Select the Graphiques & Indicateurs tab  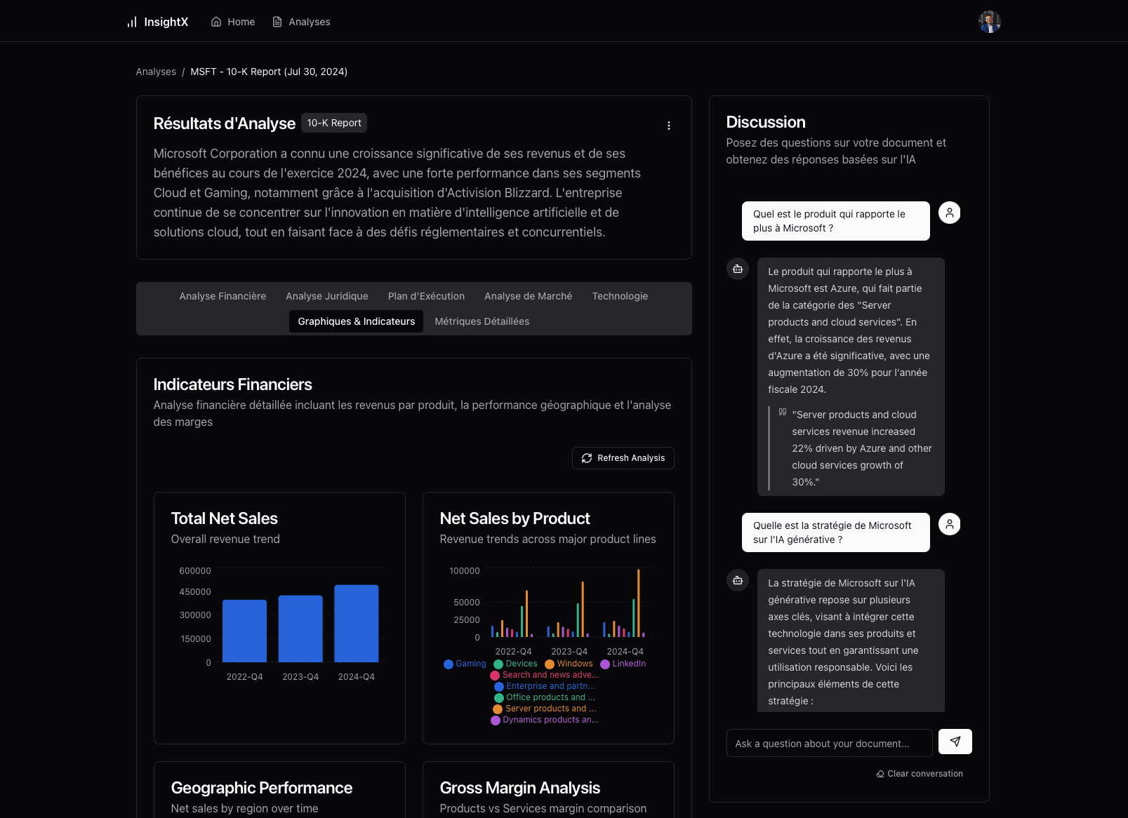[x=357, y=321]
